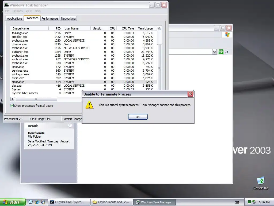Click the network tray icon near the clock
The width and height of the screenshot is (274, 206).
point(254,202)
